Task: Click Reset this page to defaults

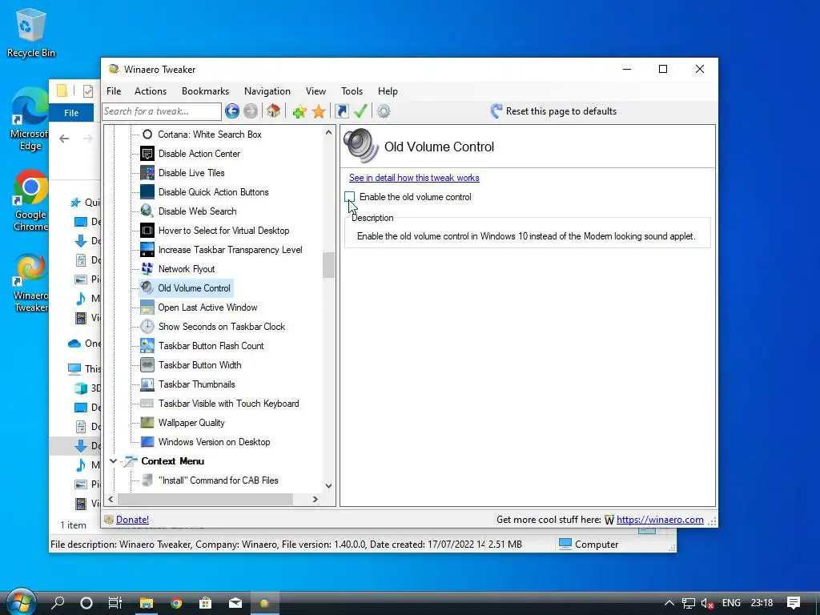Action: pos(554,111)
